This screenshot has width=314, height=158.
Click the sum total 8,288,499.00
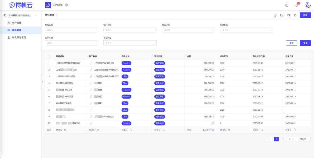[208, 130]
